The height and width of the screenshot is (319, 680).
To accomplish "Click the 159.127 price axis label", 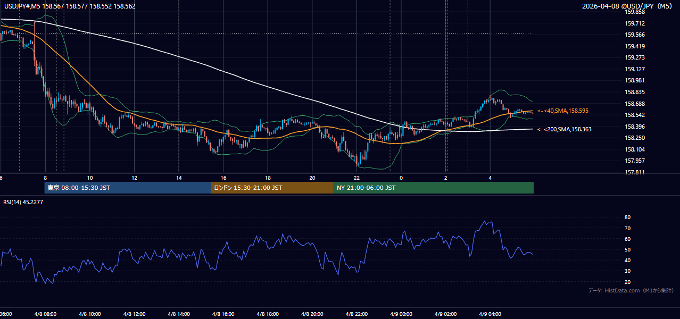I will coord(635,69).
